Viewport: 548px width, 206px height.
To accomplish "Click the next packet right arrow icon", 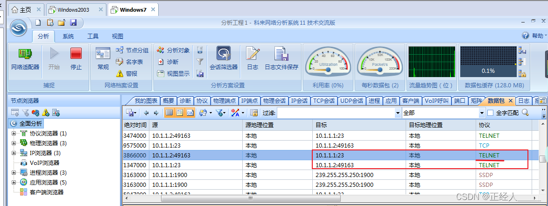I will pos(156,113).
